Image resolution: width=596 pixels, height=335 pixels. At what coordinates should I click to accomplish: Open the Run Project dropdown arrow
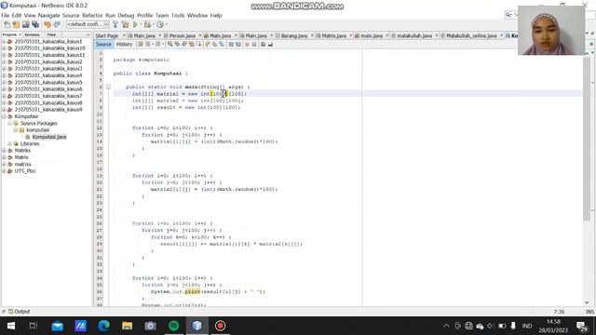tap(141, 25)
